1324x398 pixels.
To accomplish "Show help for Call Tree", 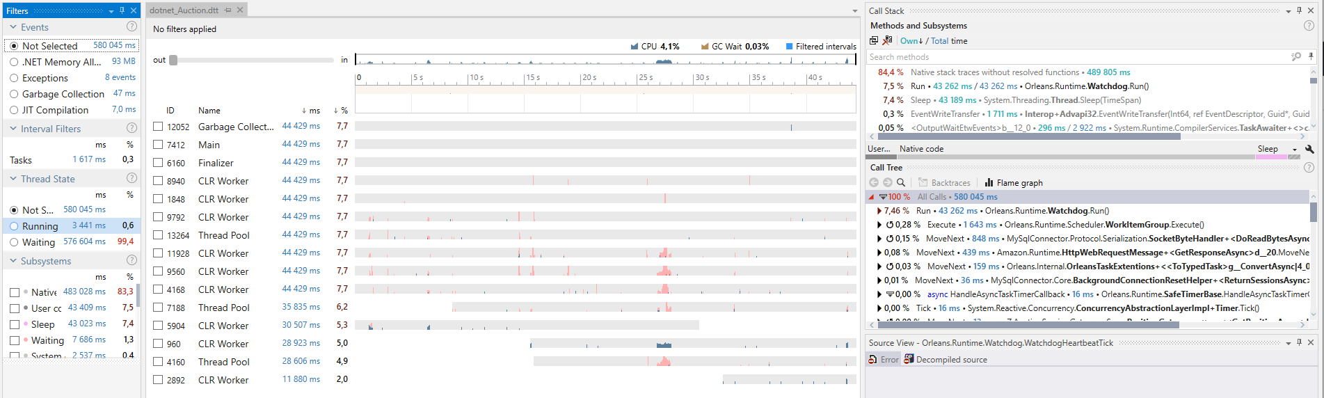I will tap(1309, 167).
